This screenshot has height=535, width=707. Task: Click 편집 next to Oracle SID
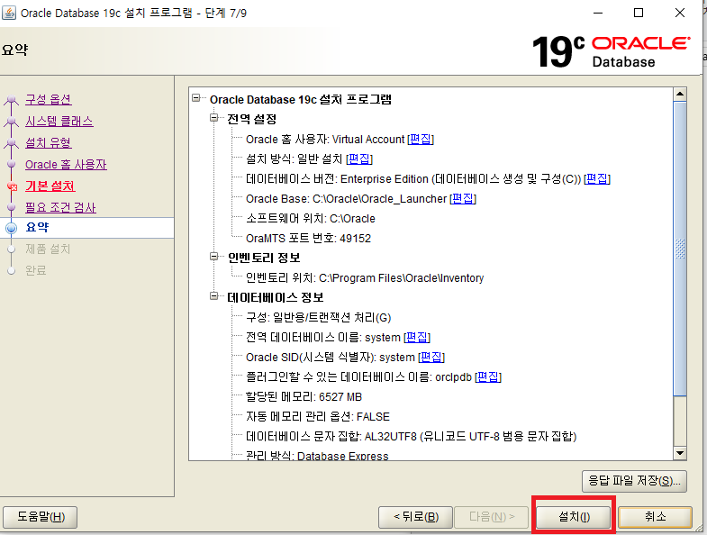[431, 358]
